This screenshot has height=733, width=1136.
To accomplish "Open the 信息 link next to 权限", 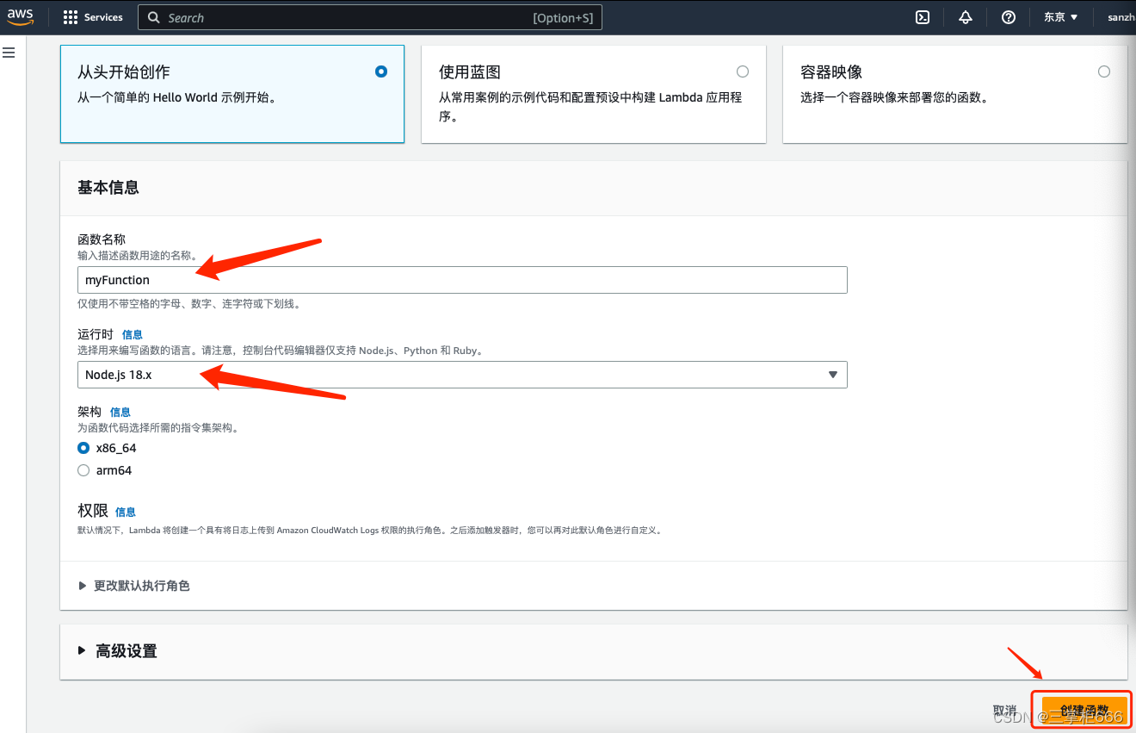I will (126, 512).
